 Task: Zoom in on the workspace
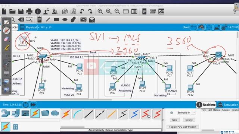[x=100, y=12]
